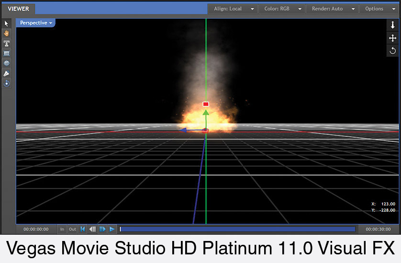Choose the Text tool
401x263 pixels.
point(6,43)
